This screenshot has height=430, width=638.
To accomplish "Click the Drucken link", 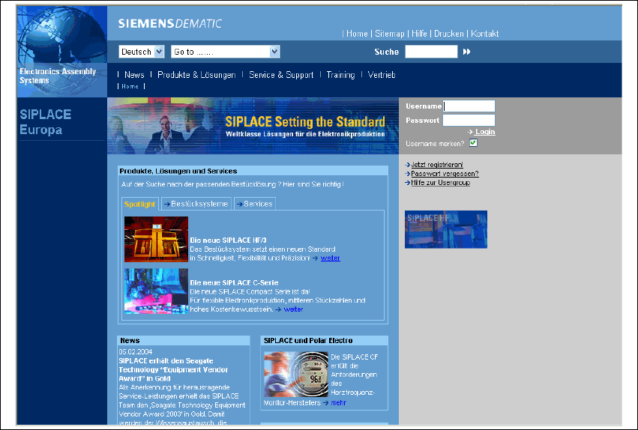I will point(449,34).
